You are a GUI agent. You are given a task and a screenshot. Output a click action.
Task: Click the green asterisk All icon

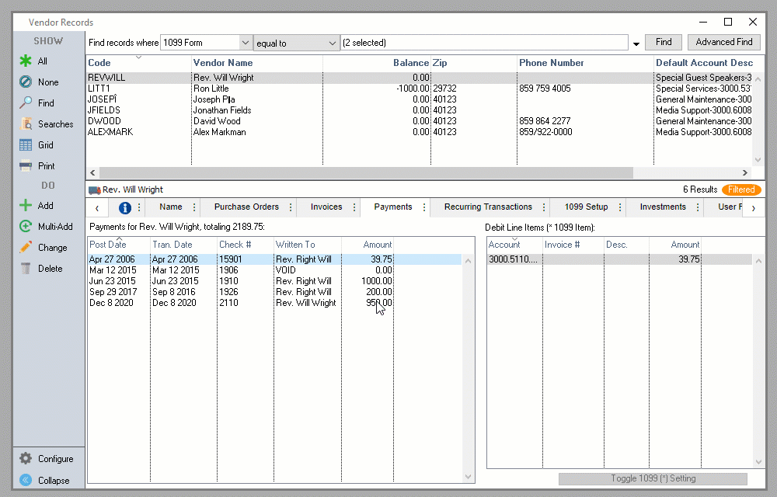pyautogui.click(x=26, y=61)
